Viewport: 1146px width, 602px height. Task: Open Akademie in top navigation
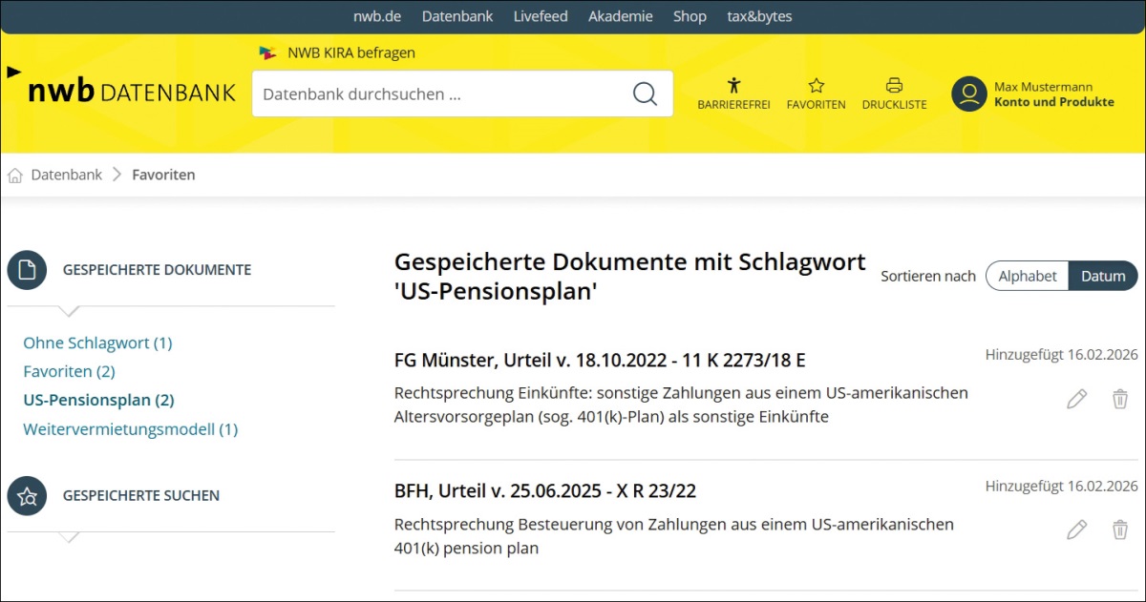coord(621,16)
